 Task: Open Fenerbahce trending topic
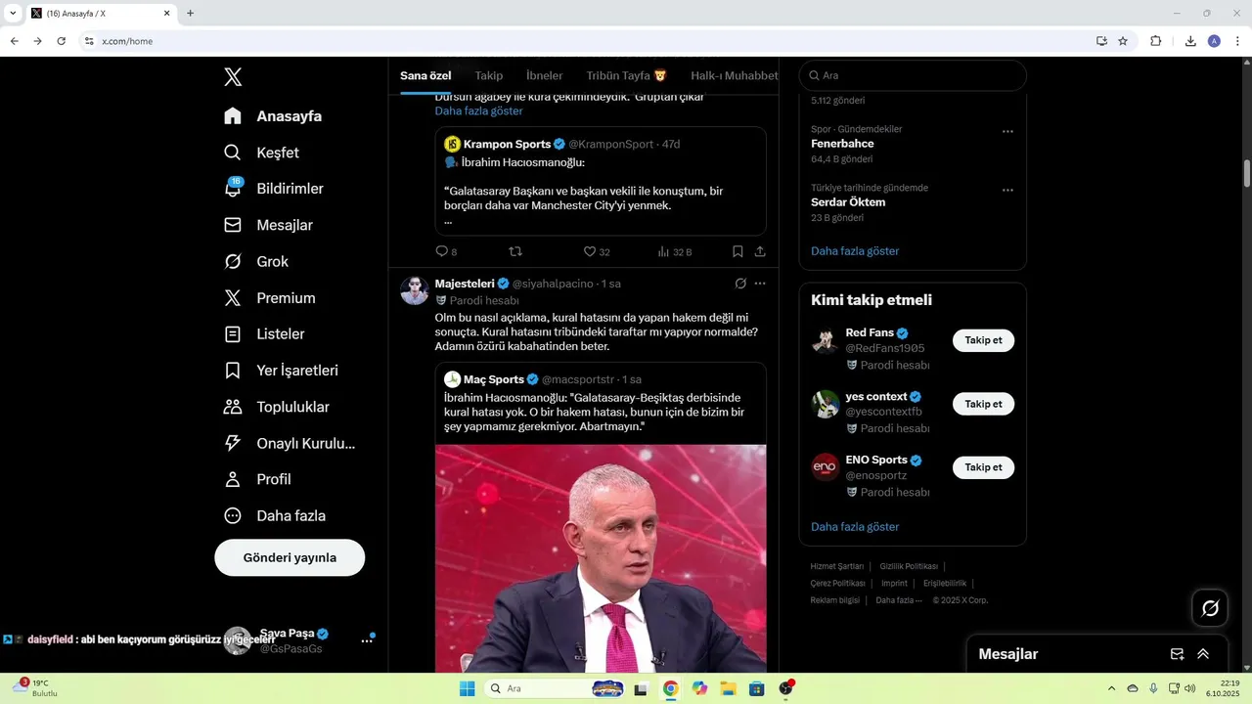(x=842, y=144)
